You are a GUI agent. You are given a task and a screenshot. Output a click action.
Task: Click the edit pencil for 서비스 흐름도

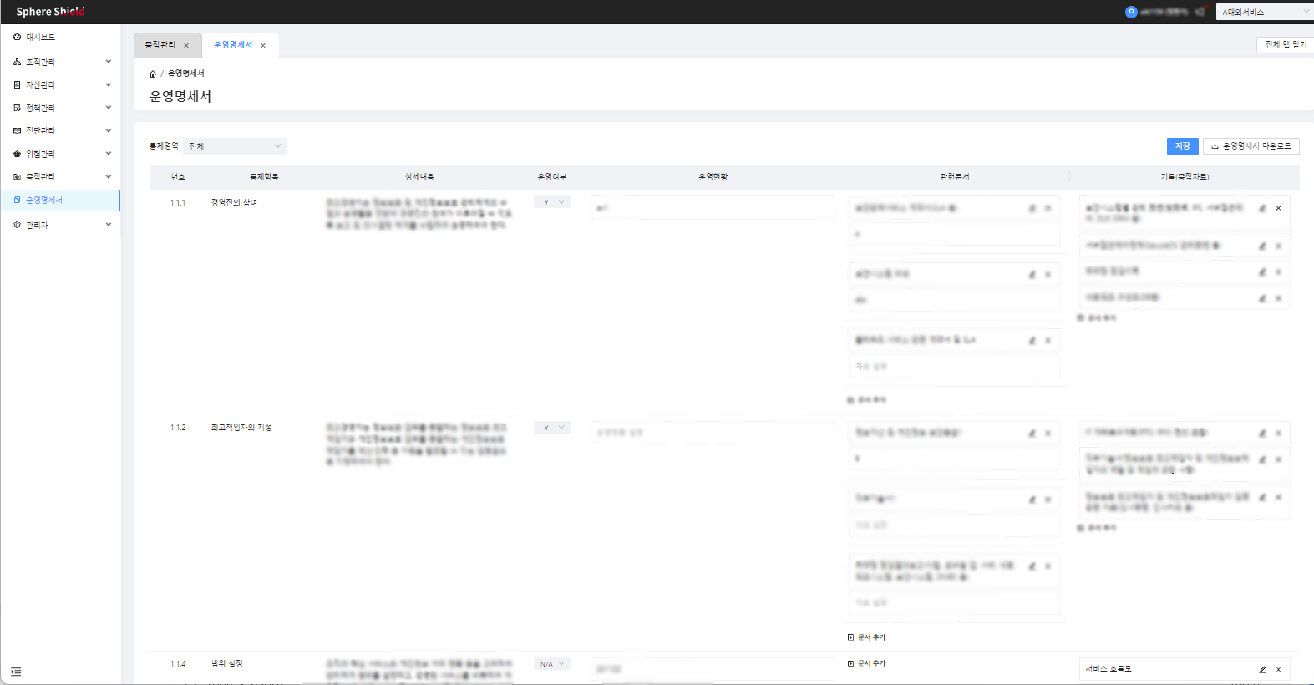point(1262,669)
